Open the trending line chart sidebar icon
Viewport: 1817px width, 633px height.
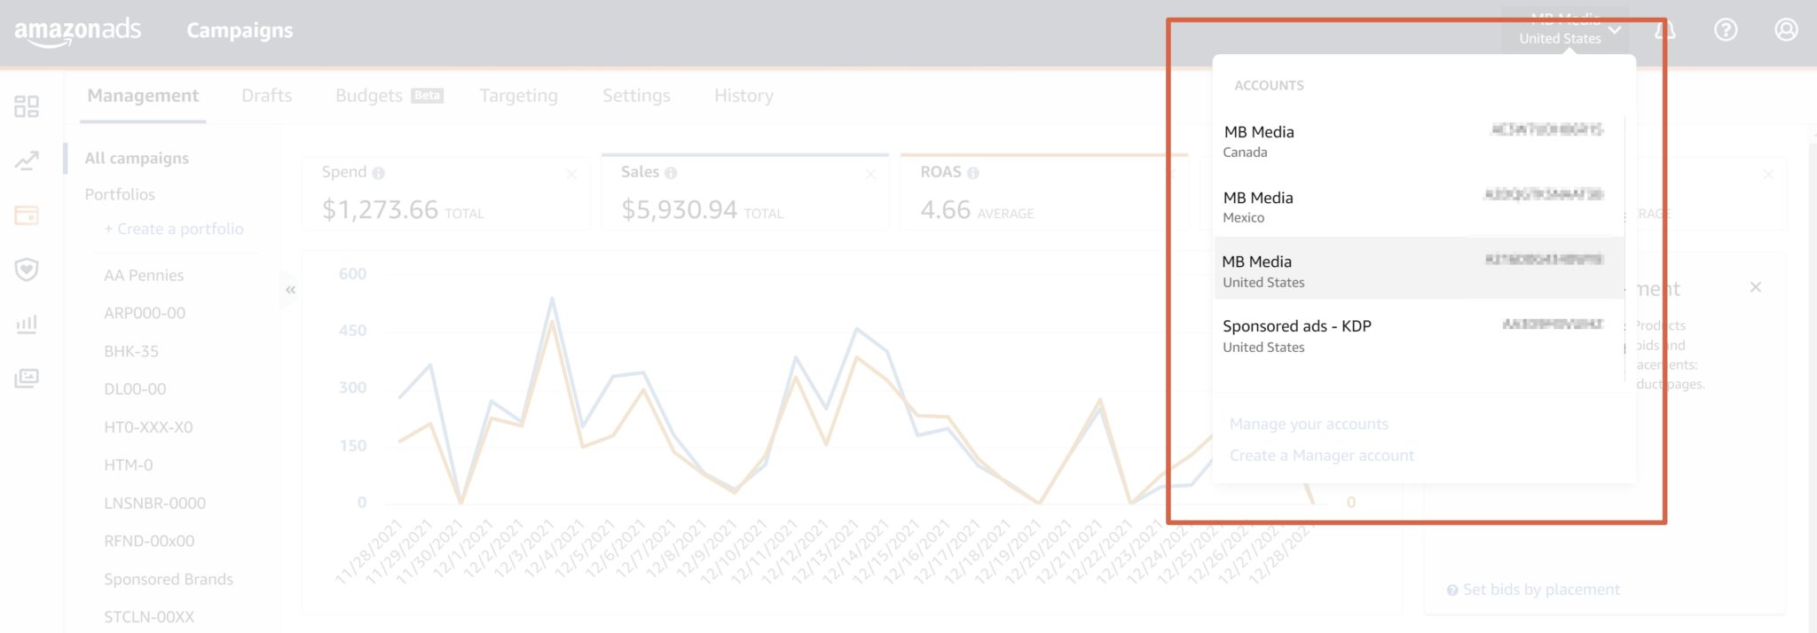click(x=27, y=160)
